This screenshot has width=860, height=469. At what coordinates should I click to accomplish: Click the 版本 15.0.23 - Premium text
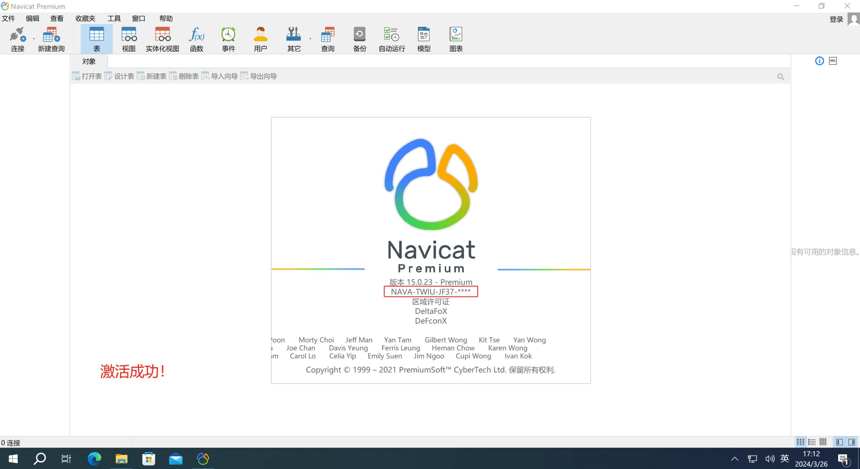pyautogui.click(x=431, y=282)
